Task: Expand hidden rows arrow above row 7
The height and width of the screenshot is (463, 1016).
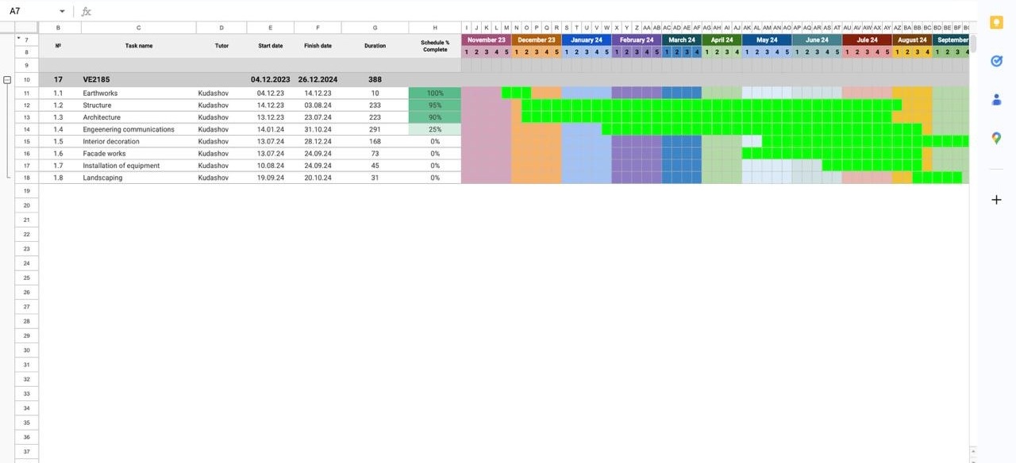Action: 19,37
